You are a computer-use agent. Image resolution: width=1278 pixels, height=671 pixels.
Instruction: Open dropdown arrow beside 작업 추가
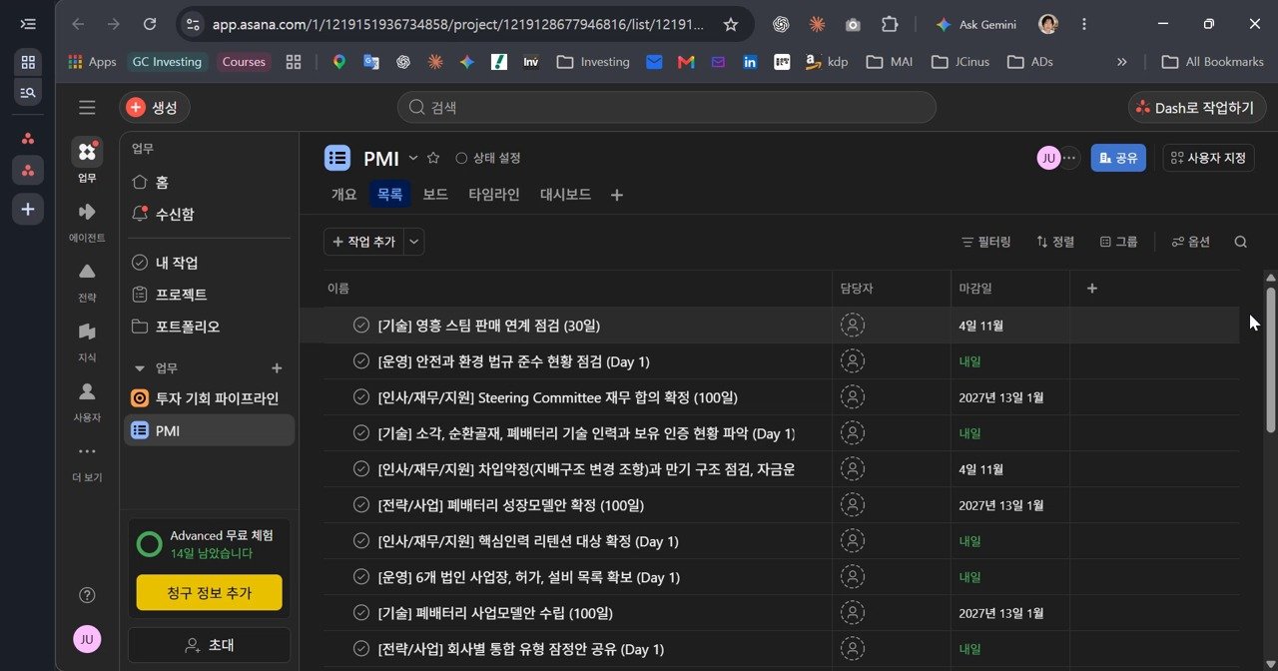[x=413, y=242]
